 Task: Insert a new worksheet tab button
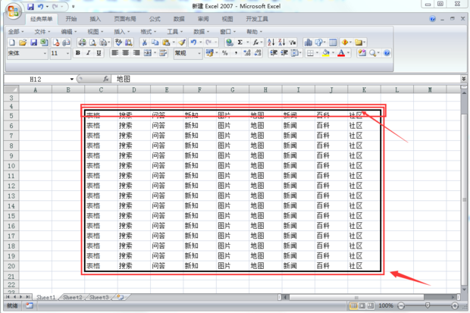point(121,297)
